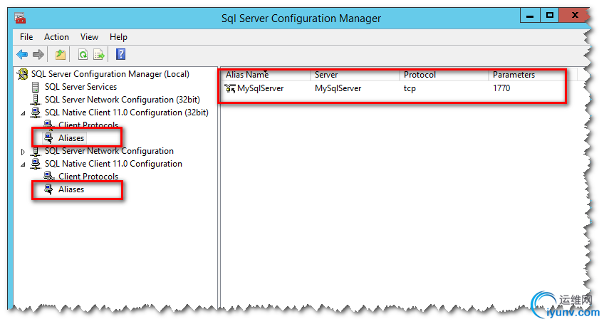Click the Aliases icon under the 32bit client
The height and width of the screenshot is (324, 604).
coord(48,138)
